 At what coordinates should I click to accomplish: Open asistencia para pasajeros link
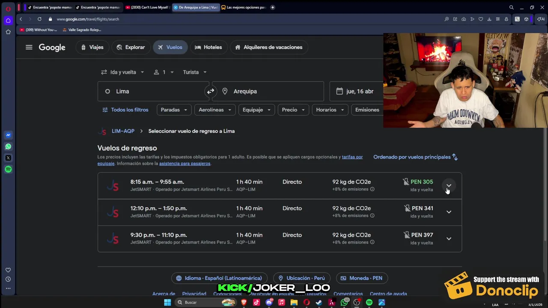pos(185,163)
